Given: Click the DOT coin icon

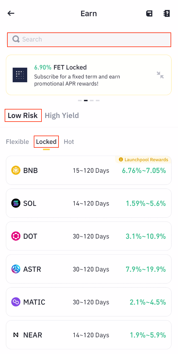Looking at the screenshot, I should click(16, 236).
